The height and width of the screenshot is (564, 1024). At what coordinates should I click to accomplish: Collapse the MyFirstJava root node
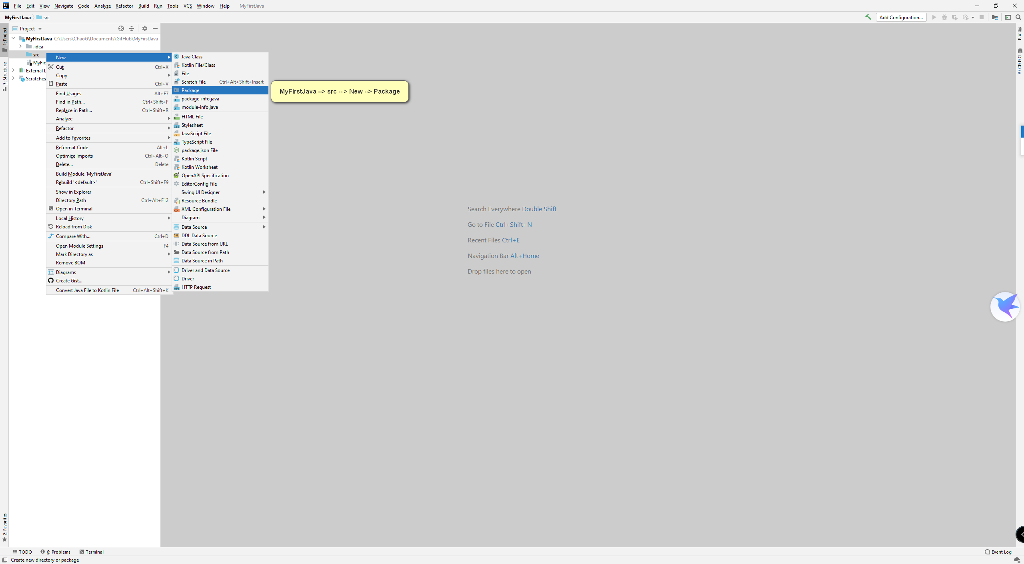click(x=14, y=38)
